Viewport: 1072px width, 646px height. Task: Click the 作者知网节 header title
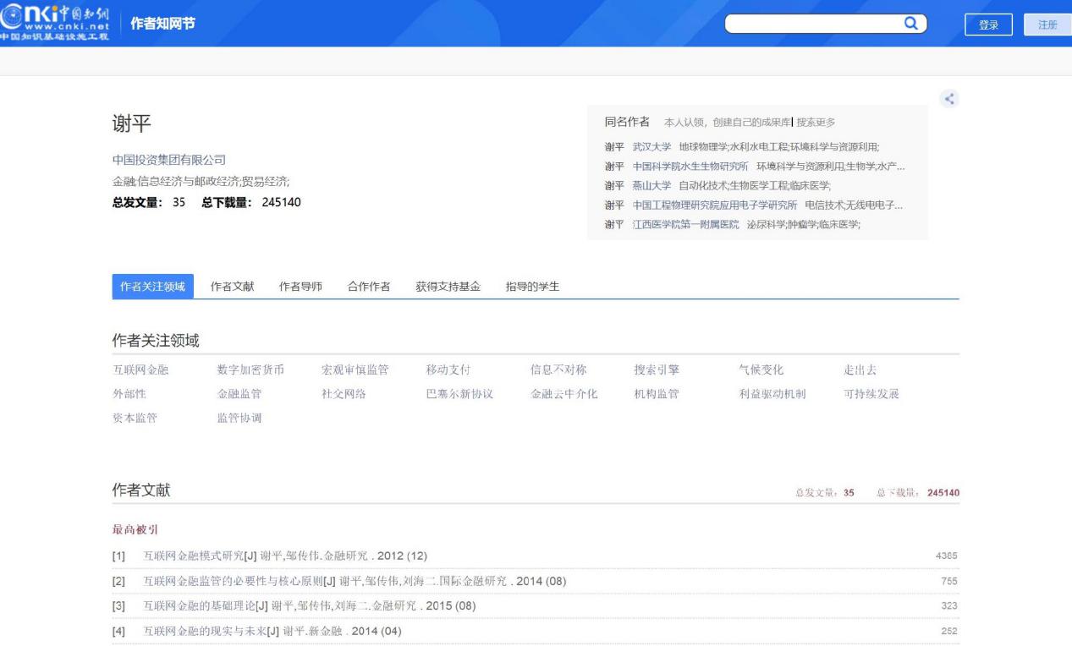pos(162,24)
